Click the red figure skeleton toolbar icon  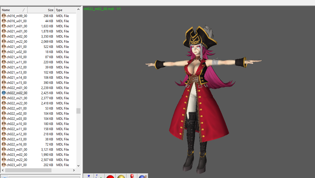(x=132, y=176)
